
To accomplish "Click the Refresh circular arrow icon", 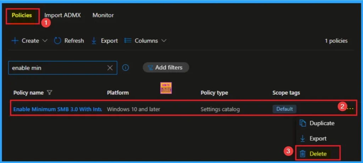I will click(x=57, y=41).
